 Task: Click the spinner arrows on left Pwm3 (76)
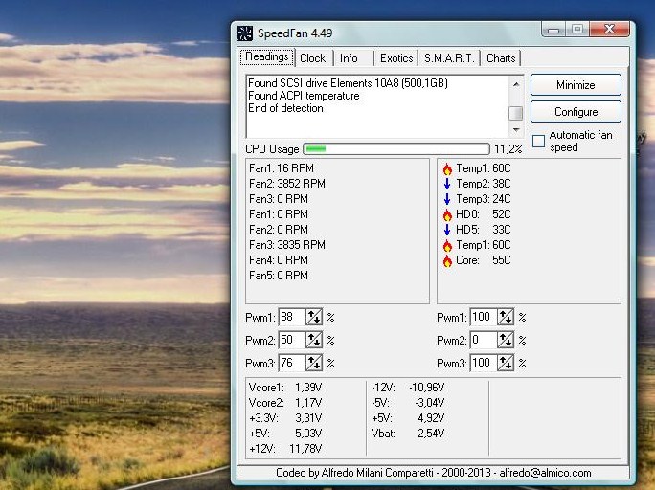314,363
